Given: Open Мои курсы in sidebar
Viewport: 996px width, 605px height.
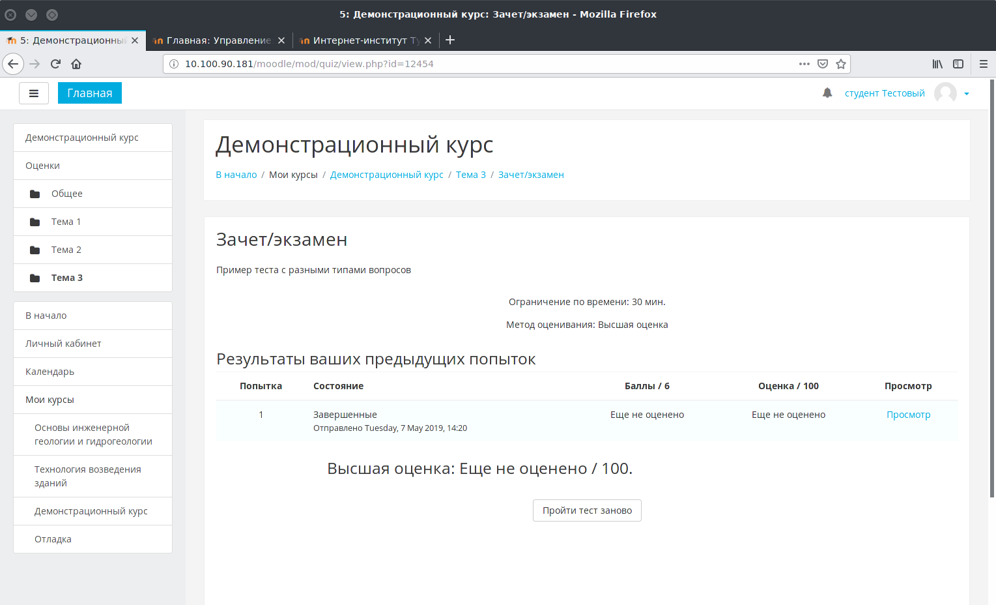Looking at the screenshot, I should pyautogui.click(x=92, y=400).
